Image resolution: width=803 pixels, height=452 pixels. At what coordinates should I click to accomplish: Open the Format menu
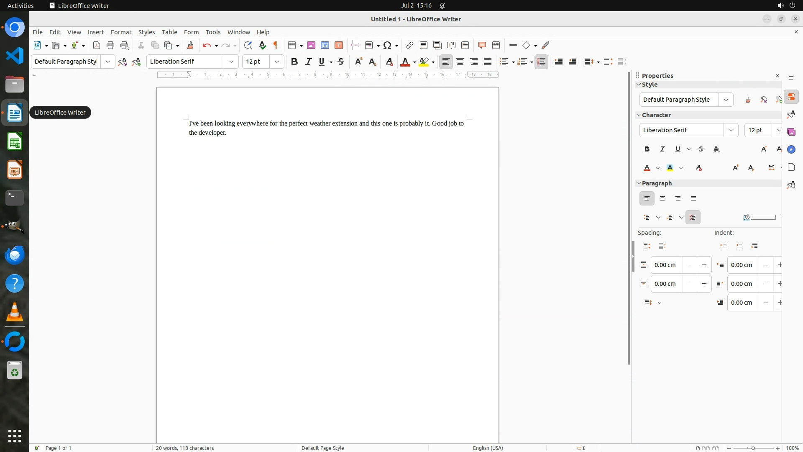click(x=121, y=32)
